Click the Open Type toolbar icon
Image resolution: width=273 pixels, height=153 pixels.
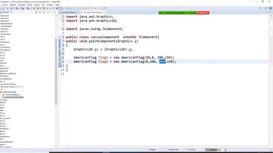point(44,8)
